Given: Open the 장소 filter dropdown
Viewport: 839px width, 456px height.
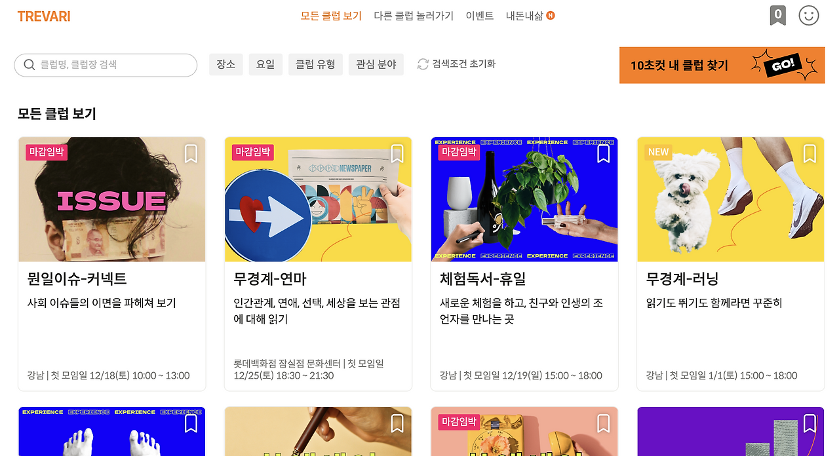Looking at the screenshot, I should click(226, 64).
